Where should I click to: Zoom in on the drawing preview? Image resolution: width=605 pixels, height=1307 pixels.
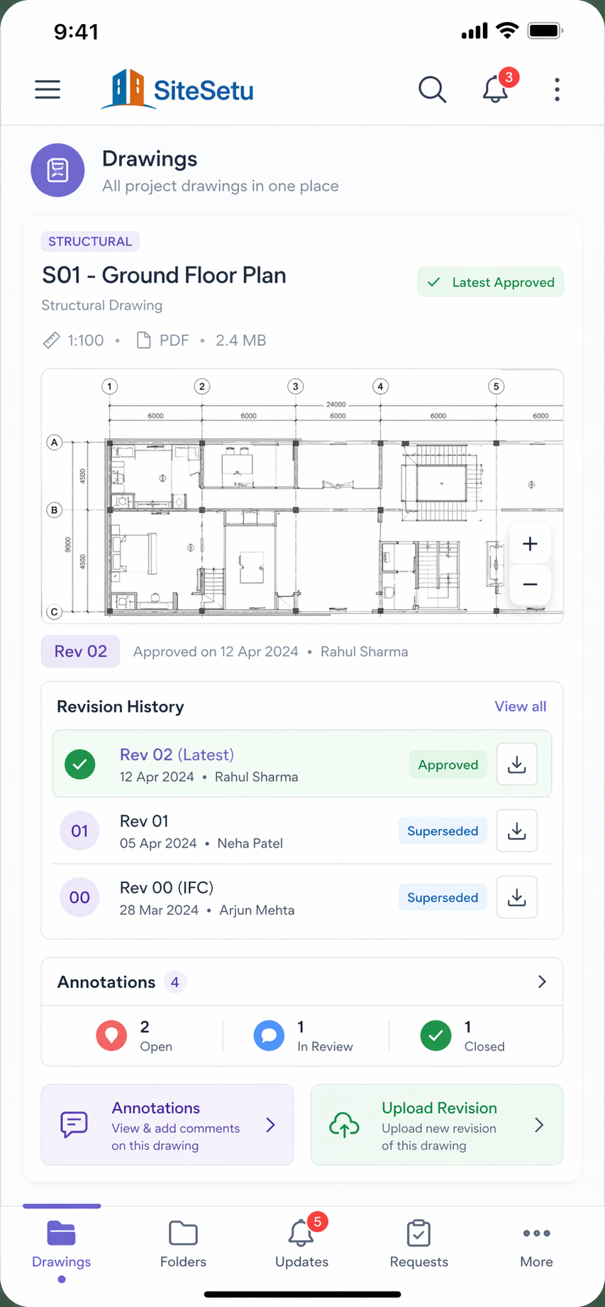point(530,544)
